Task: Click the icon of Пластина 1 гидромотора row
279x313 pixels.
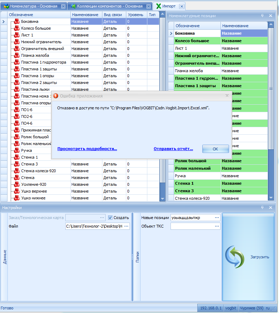Action: coord(17,62)
